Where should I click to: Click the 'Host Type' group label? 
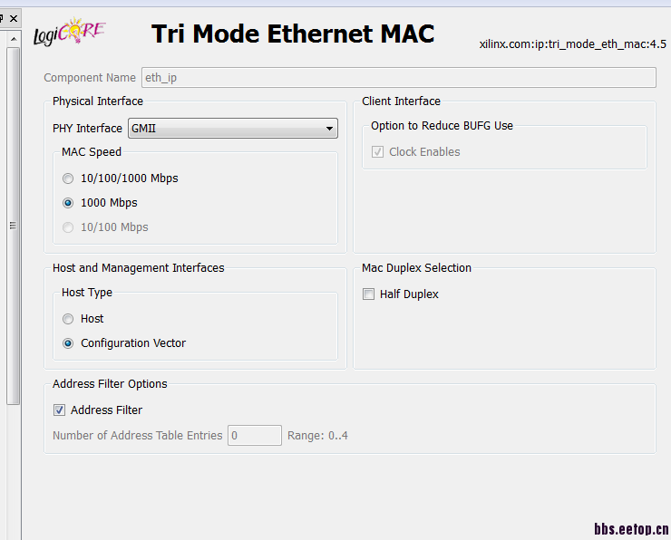[87, 293]
